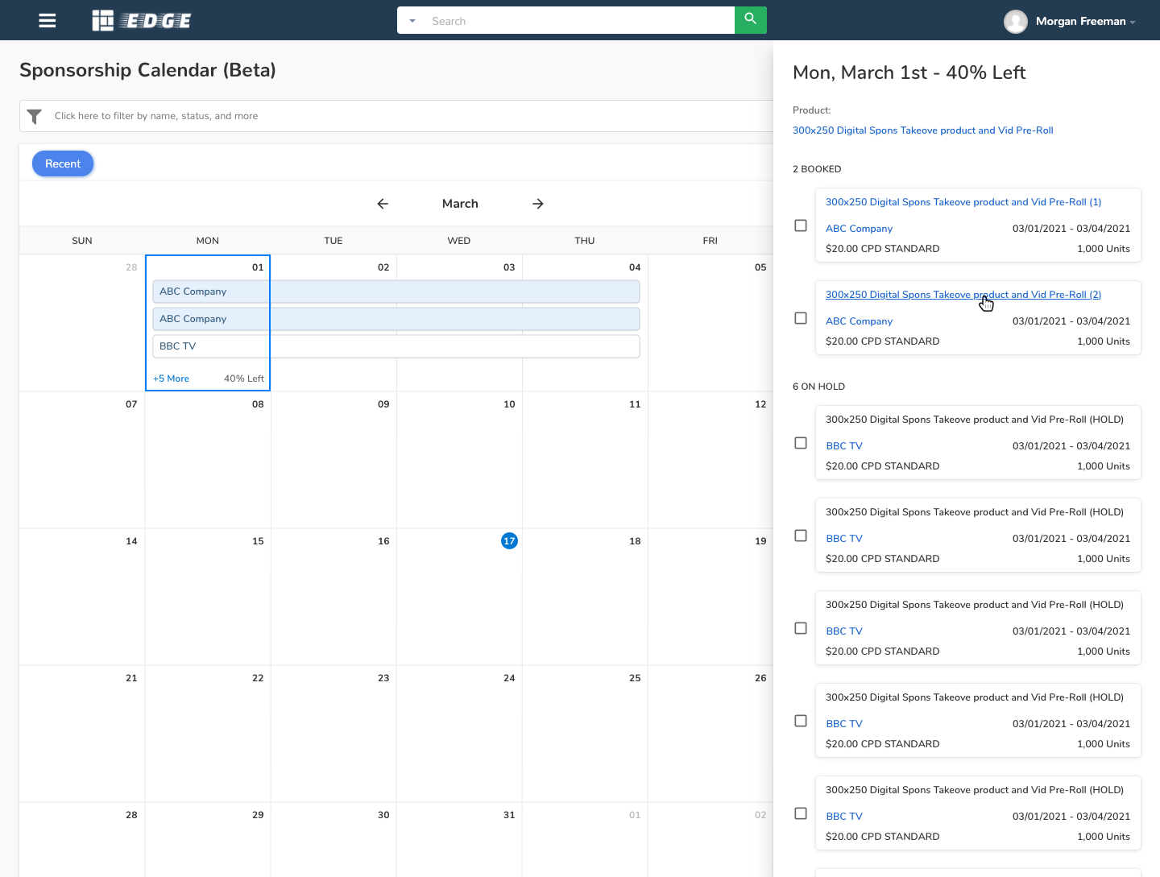Click the EDGE logo
This screenshot has height=877, width=1160.
142,21
